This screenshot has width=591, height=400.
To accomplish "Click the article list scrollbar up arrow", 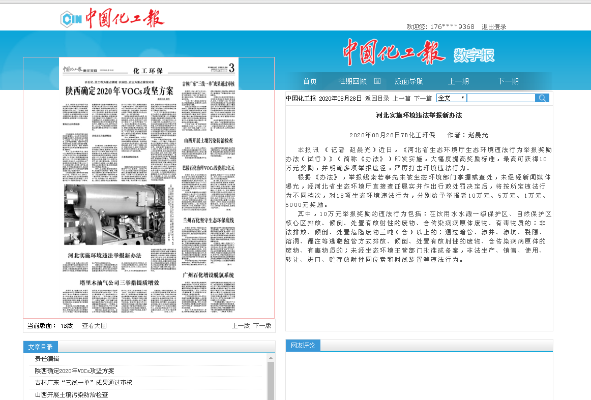I will point(271,357).
